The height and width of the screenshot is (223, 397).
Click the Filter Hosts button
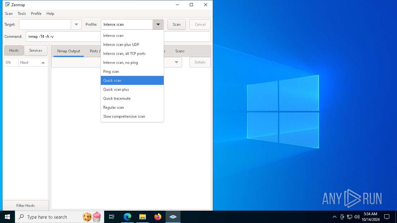26,206
